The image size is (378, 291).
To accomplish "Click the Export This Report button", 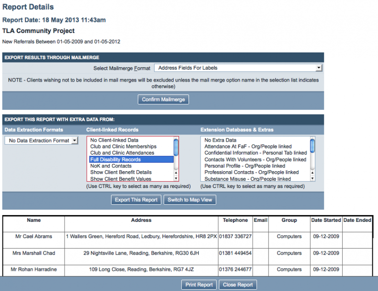I will tap(136, 200).
